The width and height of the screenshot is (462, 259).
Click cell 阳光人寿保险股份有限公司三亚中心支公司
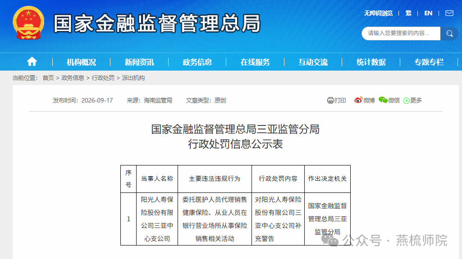157,219
